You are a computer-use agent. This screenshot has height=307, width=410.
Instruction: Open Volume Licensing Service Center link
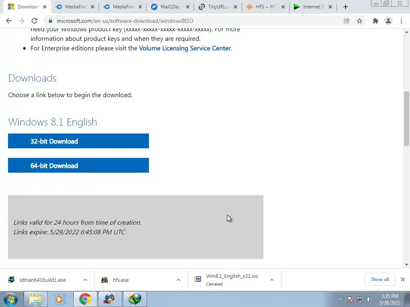[185, 48]
